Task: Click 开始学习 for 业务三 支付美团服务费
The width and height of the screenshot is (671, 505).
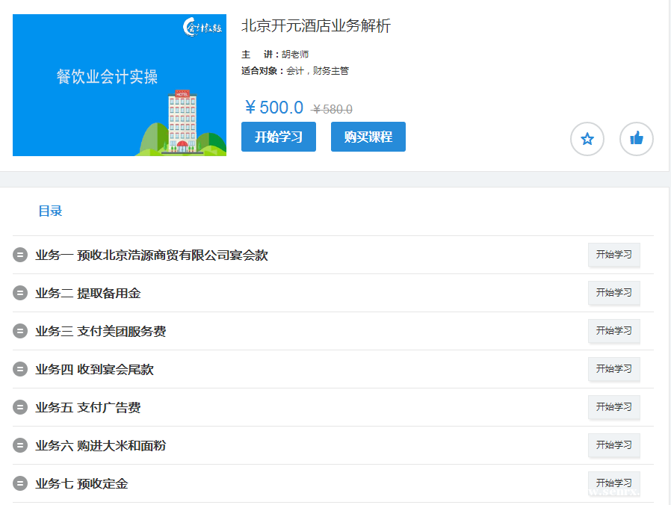Action: point(613,331)
